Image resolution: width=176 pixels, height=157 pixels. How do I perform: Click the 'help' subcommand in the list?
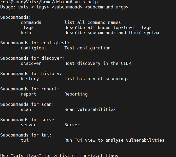tap(26, 33)
